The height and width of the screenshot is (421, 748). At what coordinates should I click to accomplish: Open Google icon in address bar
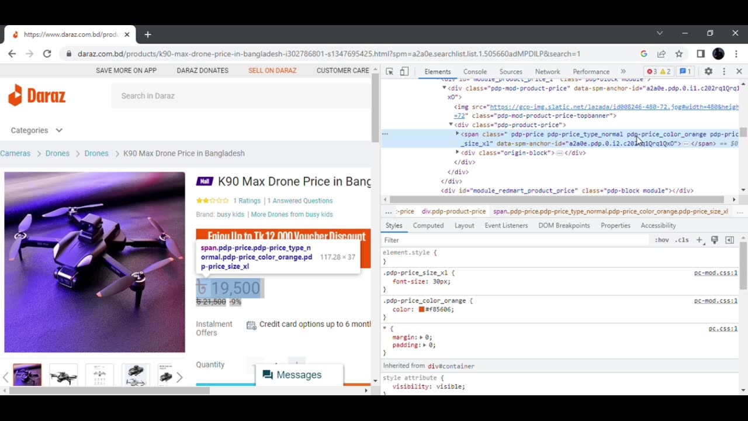pos(643,53)
